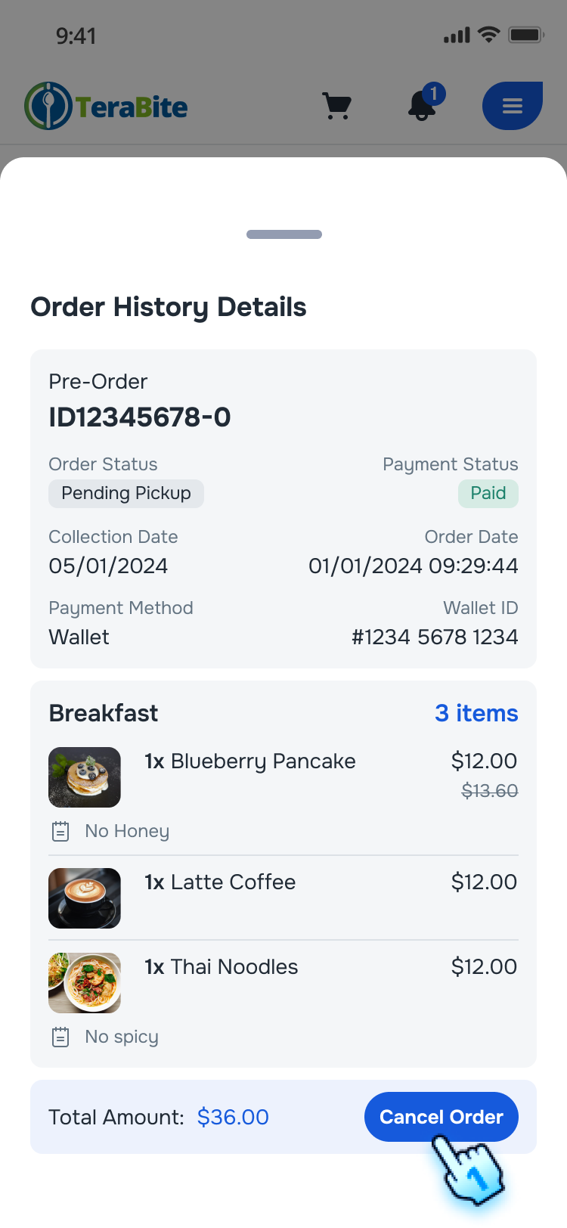Viewport: 567px width, 1228px height.
Task: Select the Breakfast section header
Action: coord(103,712)
